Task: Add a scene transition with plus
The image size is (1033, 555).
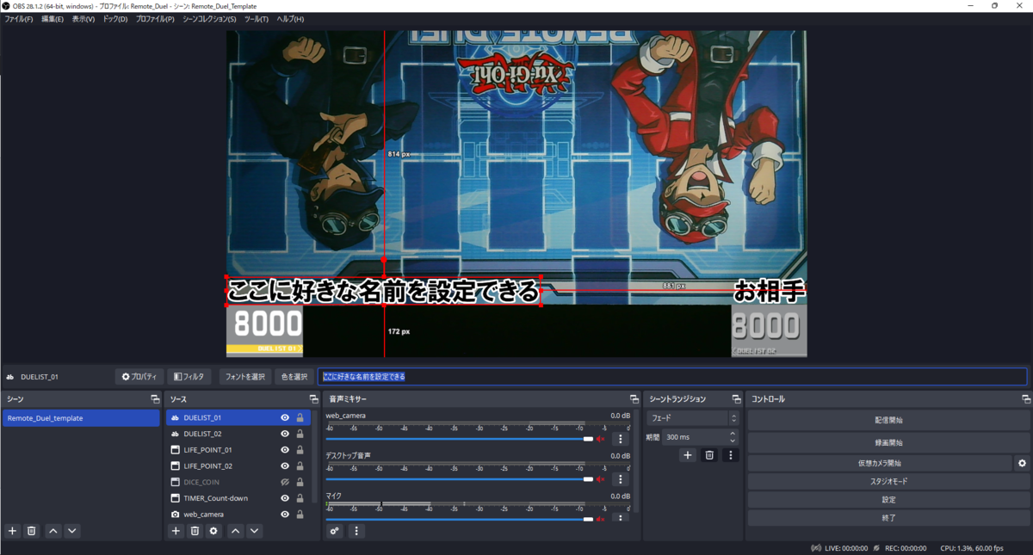Action: pos(687,455)
